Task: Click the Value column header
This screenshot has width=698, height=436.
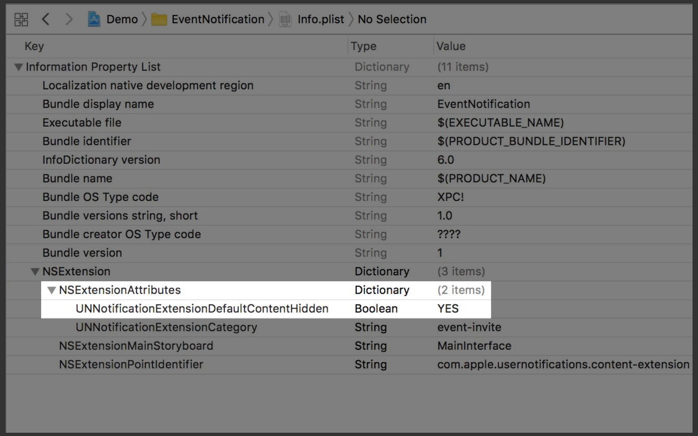Action: pos(451,46)
